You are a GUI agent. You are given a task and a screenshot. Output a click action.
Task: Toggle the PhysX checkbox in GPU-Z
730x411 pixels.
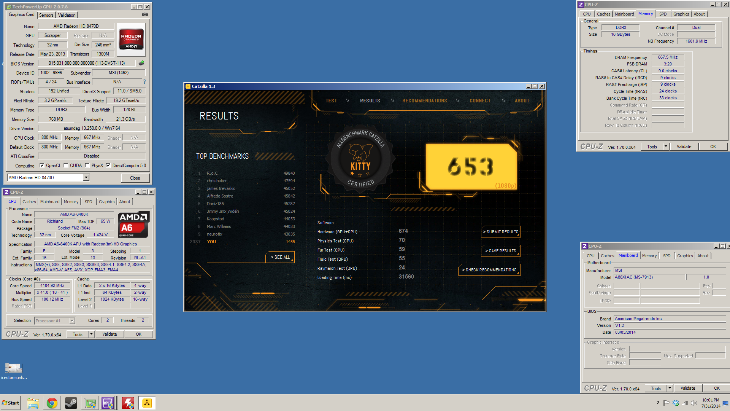click(87, 166)
